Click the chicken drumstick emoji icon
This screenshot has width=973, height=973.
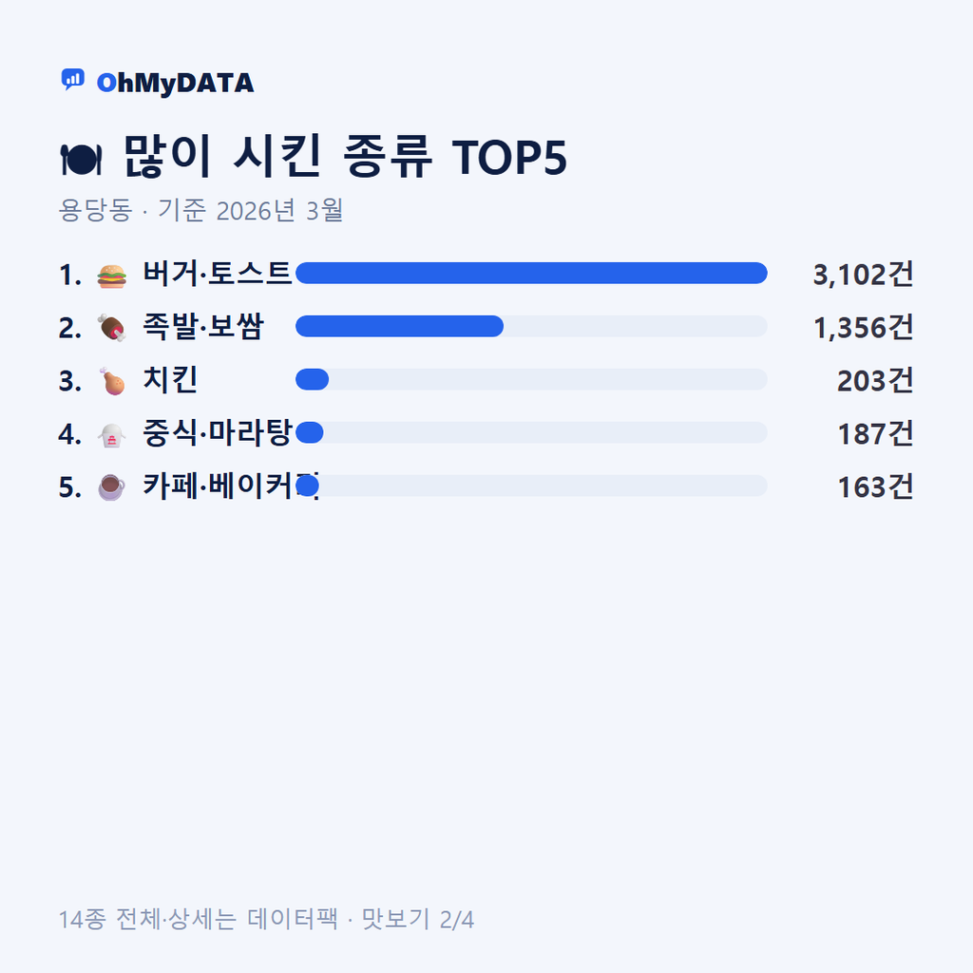pyautogui.click(x=112, y=381)
